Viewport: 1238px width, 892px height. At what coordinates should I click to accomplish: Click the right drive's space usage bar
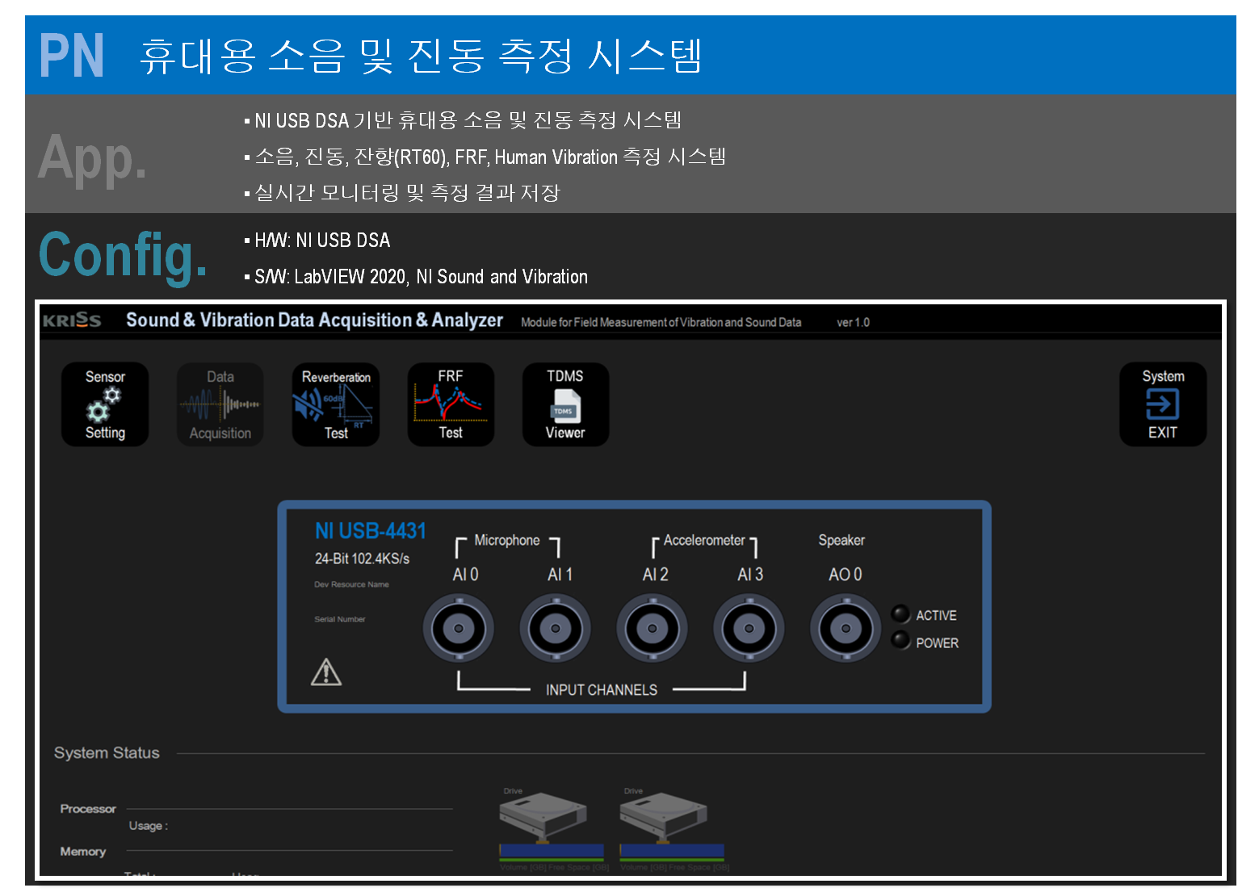(x=672, y=852)
